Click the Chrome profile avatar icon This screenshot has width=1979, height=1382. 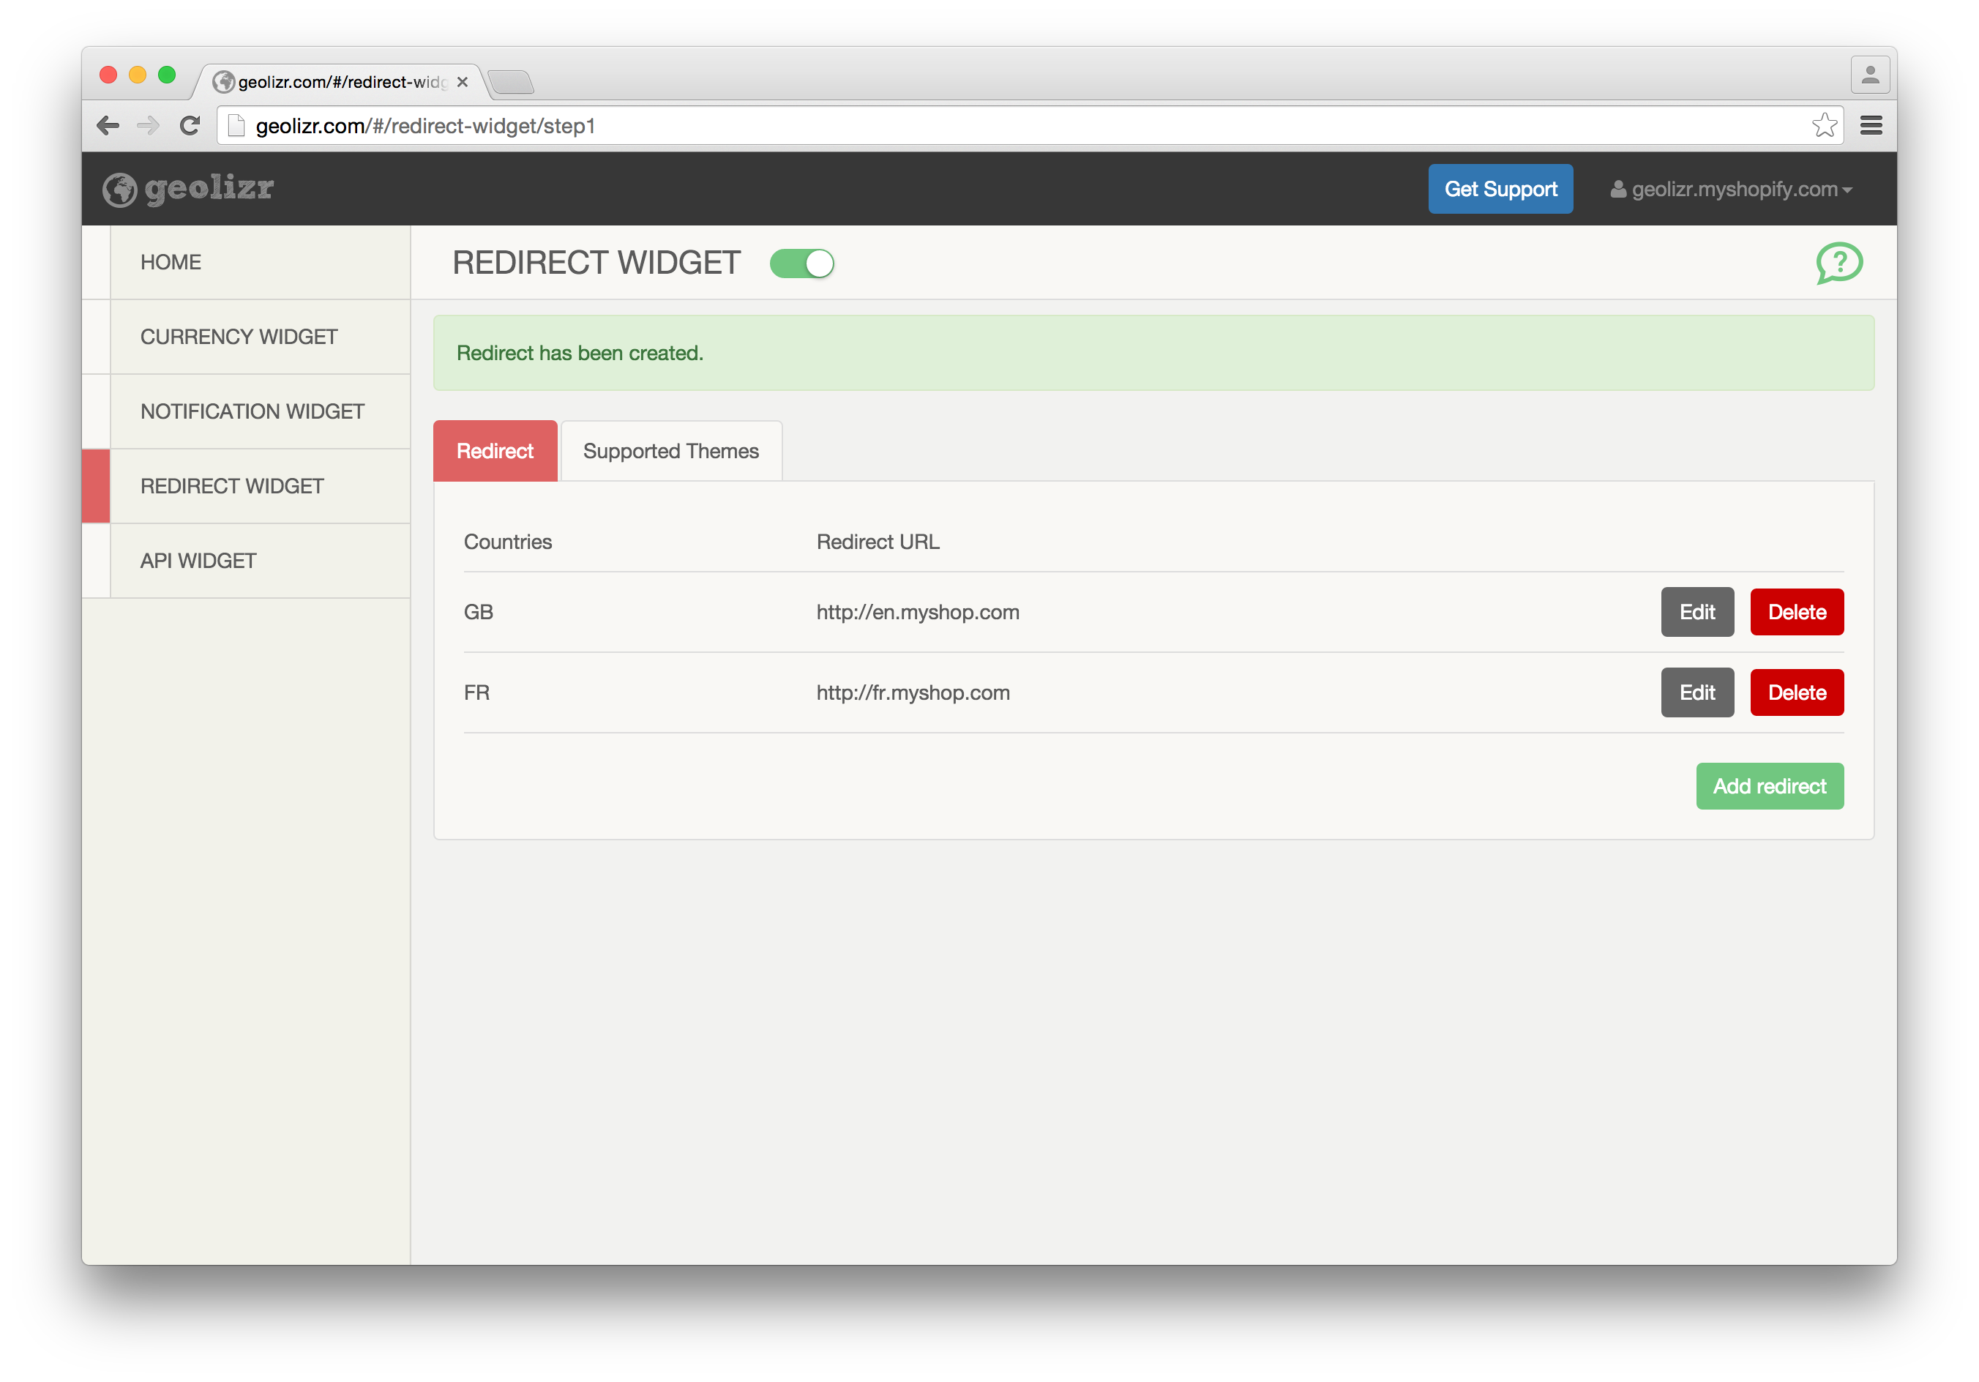1869,76
